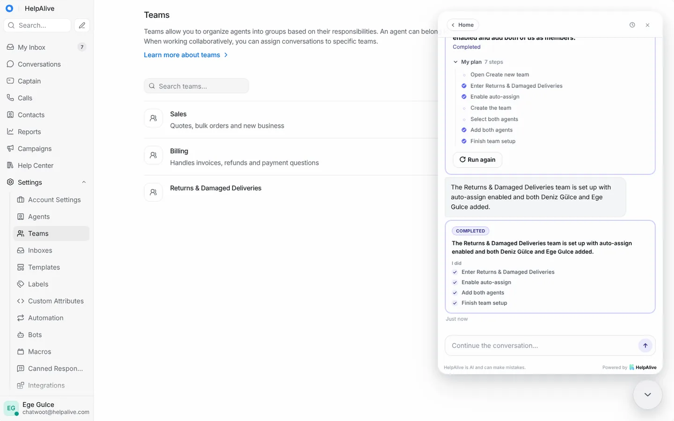Select Agents under Settings

coord(51,217)
